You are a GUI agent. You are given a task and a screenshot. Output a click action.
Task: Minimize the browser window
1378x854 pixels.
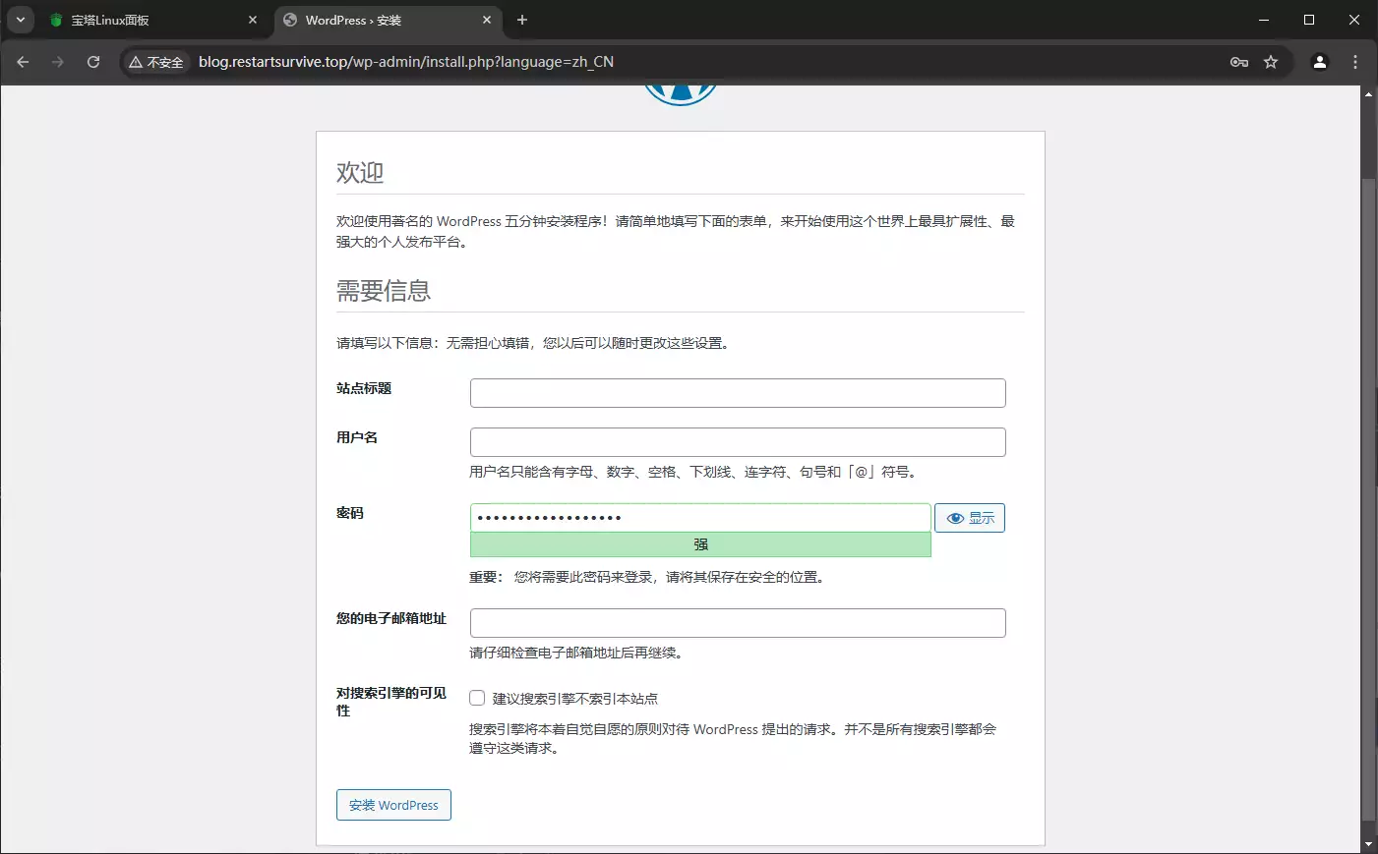pos(1264,20)
